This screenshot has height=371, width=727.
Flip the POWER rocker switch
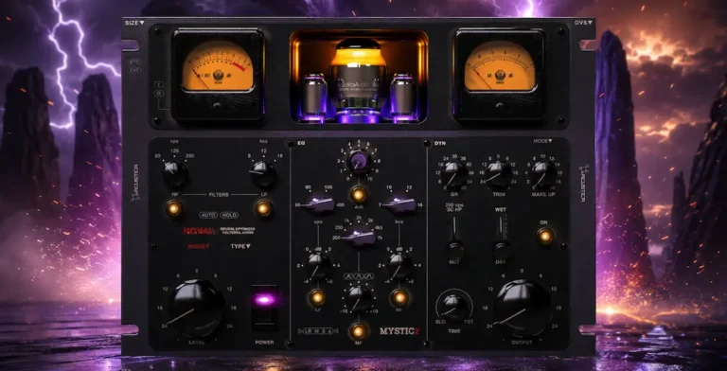(x=265, y=308)
